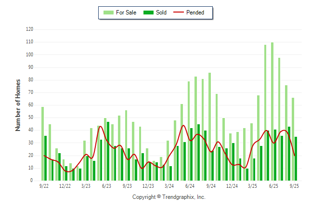
Task: Click the tallest For Sale bar at 6/25
Action: point(272,111)
